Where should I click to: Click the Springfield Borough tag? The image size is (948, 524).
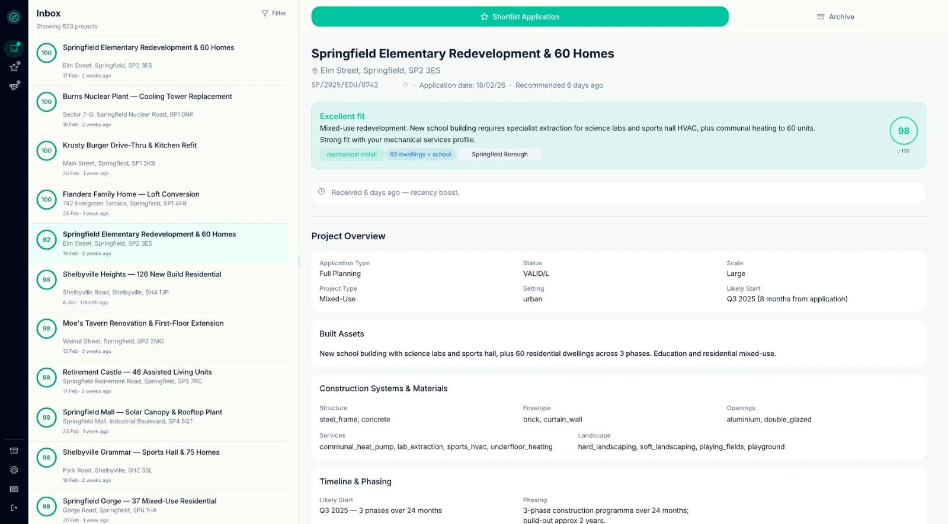click(x=499, y=155)
